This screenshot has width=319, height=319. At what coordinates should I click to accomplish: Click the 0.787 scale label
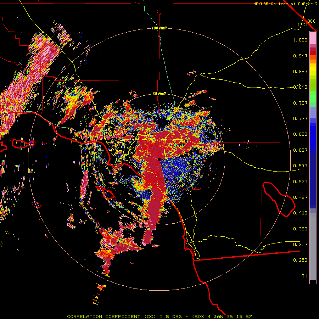click(300, 103)
